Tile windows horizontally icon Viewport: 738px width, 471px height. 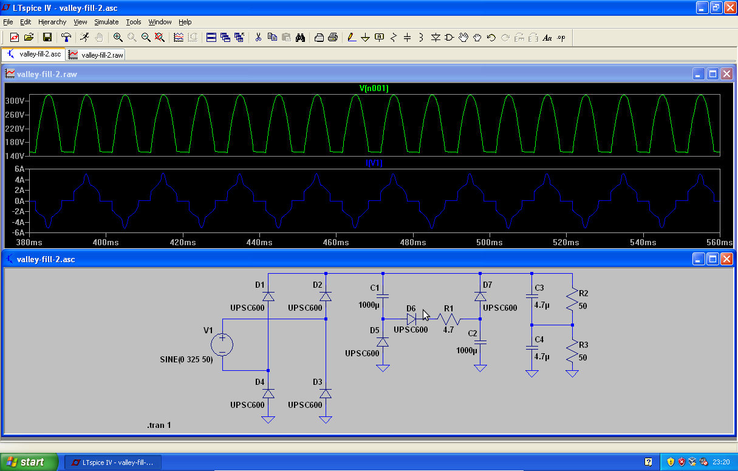[211, 38]
